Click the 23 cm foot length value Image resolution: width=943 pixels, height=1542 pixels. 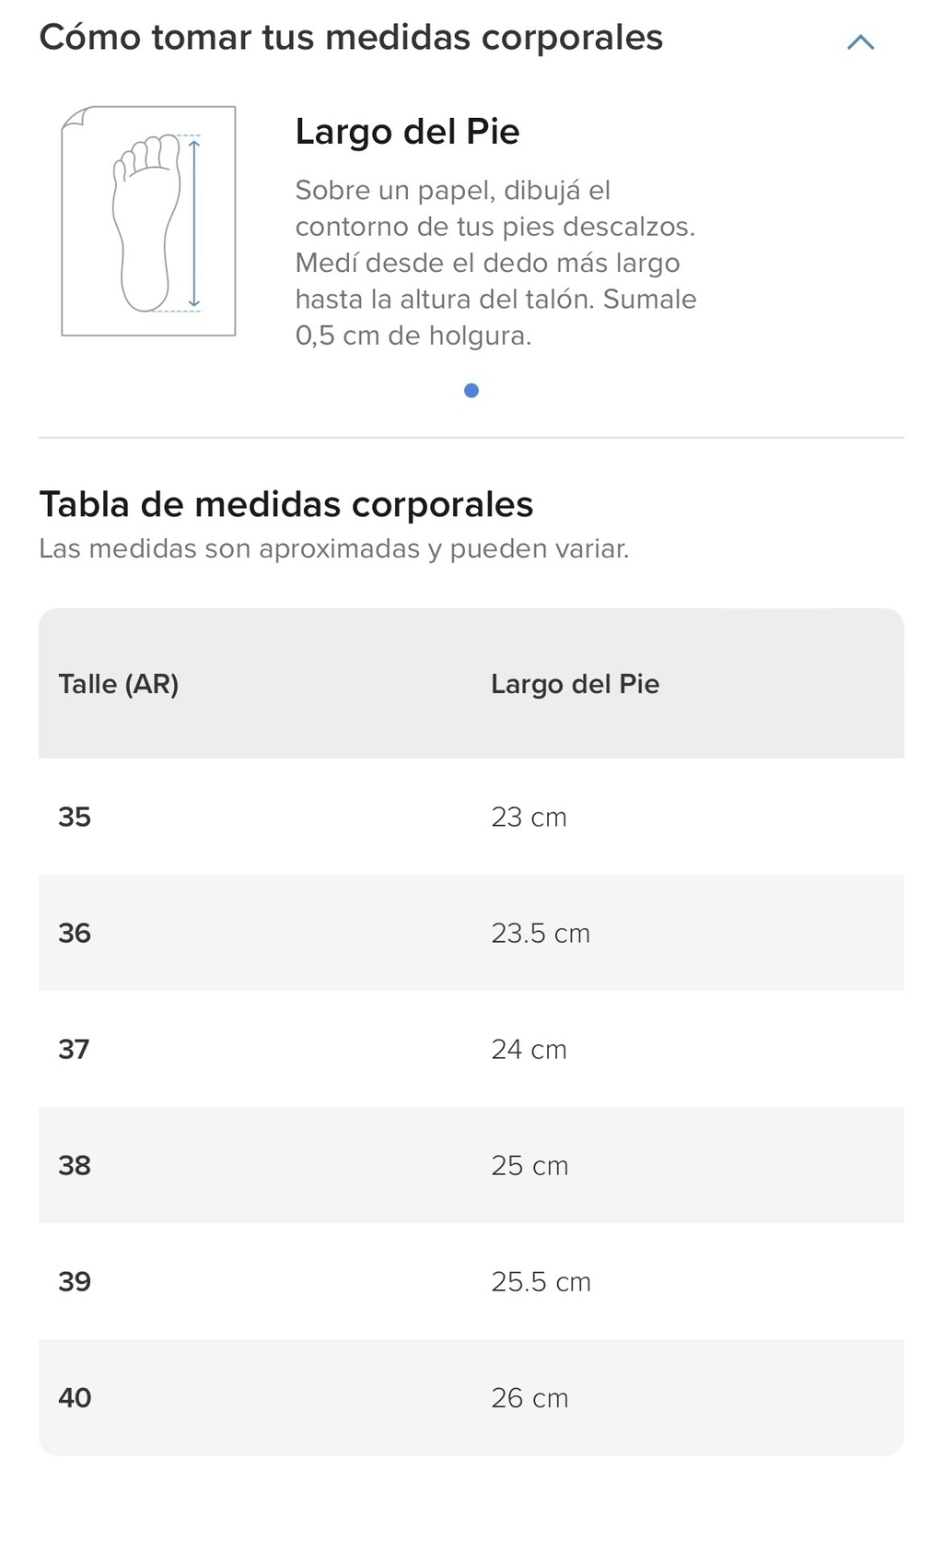point(529,817)
